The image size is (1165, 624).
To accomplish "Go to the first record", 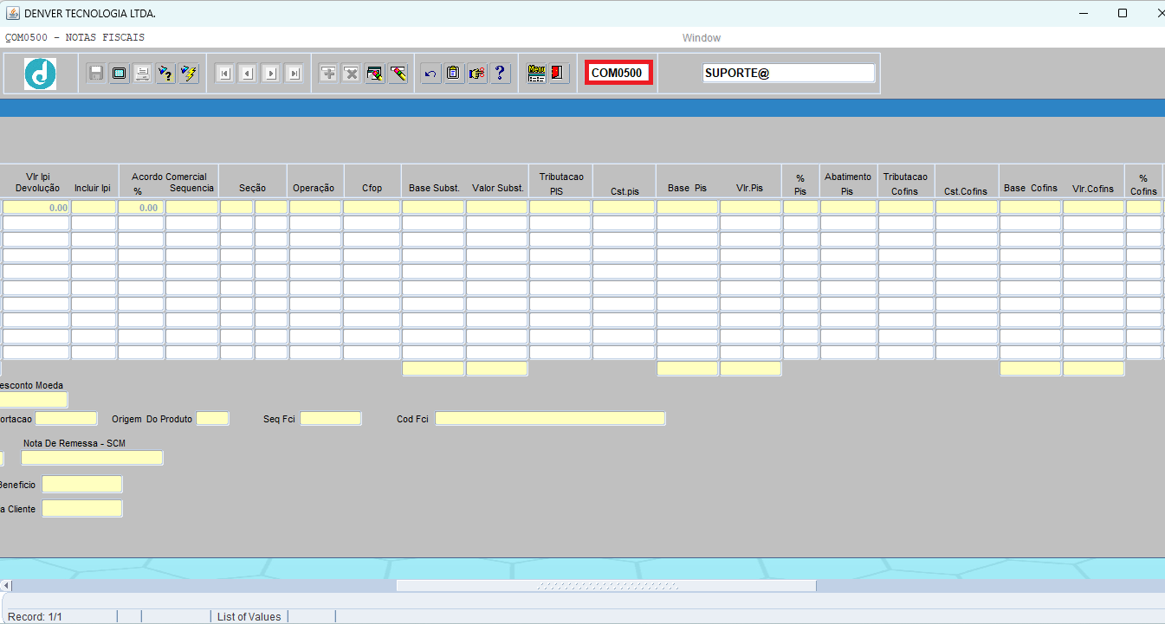I will coord(224,74).
